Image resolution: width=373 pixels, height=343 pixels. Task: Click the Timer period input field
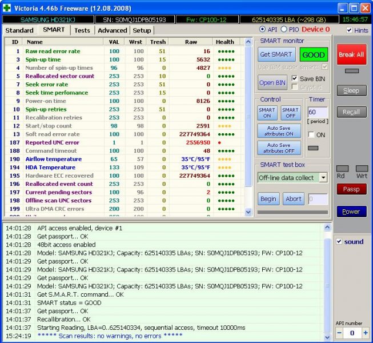click(x=317, y=112)
